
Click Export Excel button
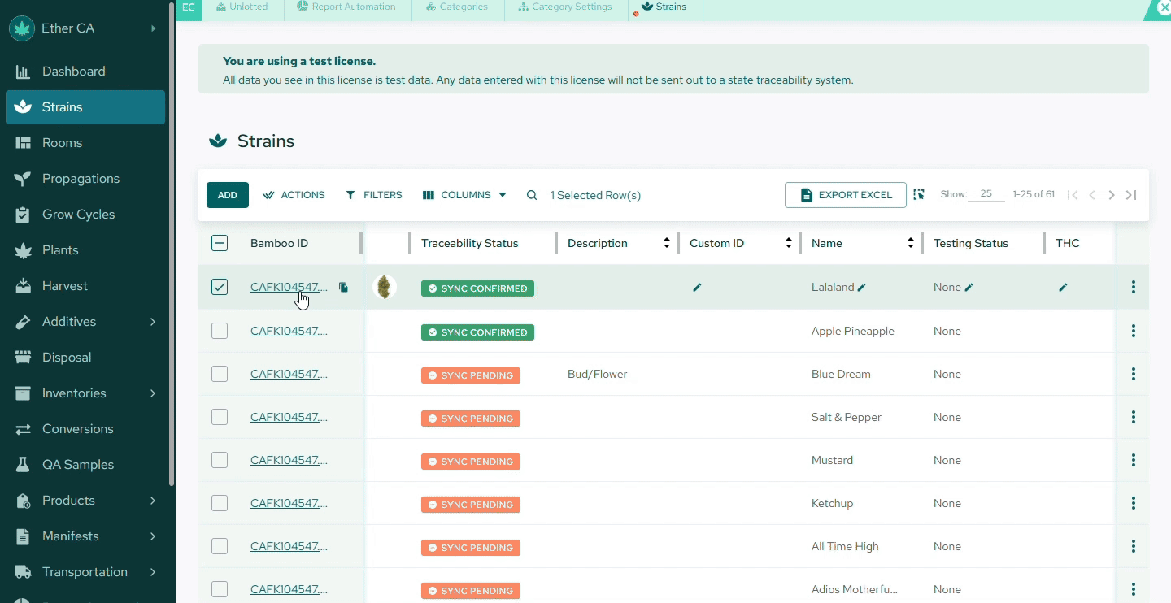[846, 195]
